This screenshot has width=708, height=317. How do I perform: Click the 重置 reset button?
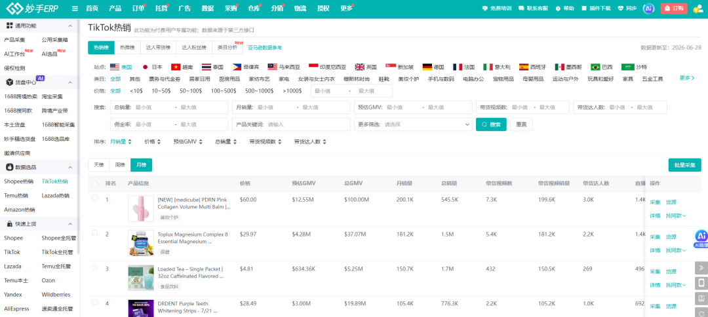tap(521, 124)
